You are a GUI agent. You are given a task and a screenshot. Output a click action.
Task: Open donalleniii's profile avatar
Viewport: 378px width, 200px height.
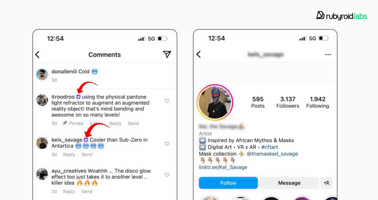coord(42,74)
